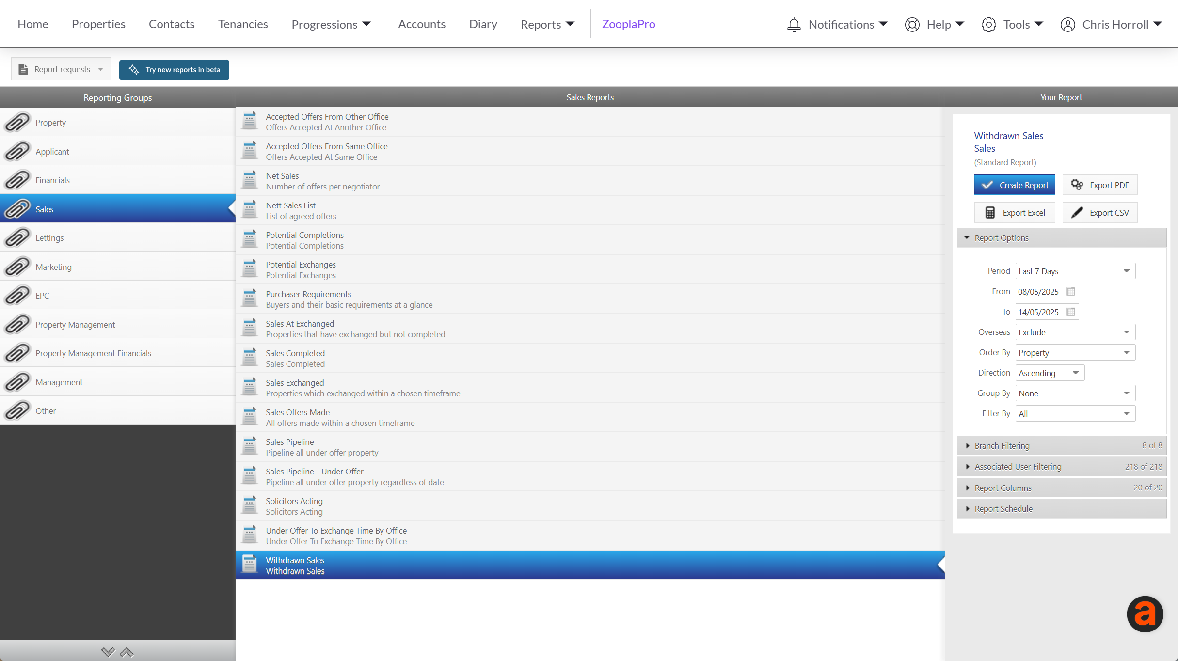Open the Filter By dropdown
Screen dimensions: 1178x661
1075,413
